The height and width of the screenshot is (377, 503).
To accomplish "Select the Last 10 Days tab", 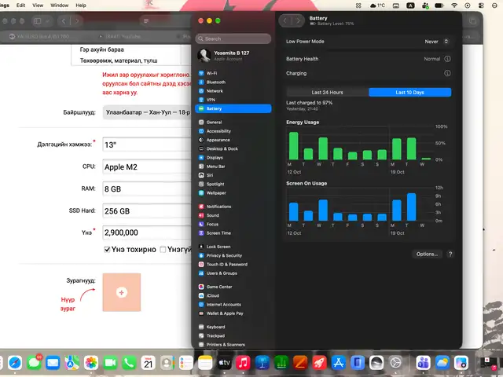I will (410, 93).
